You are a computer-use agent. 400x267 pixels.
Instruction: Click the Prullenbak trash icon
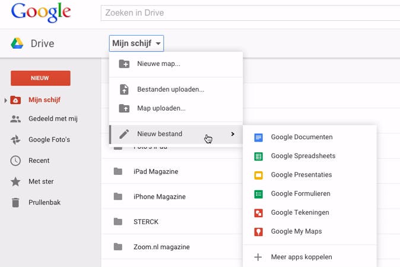(16, 203)
